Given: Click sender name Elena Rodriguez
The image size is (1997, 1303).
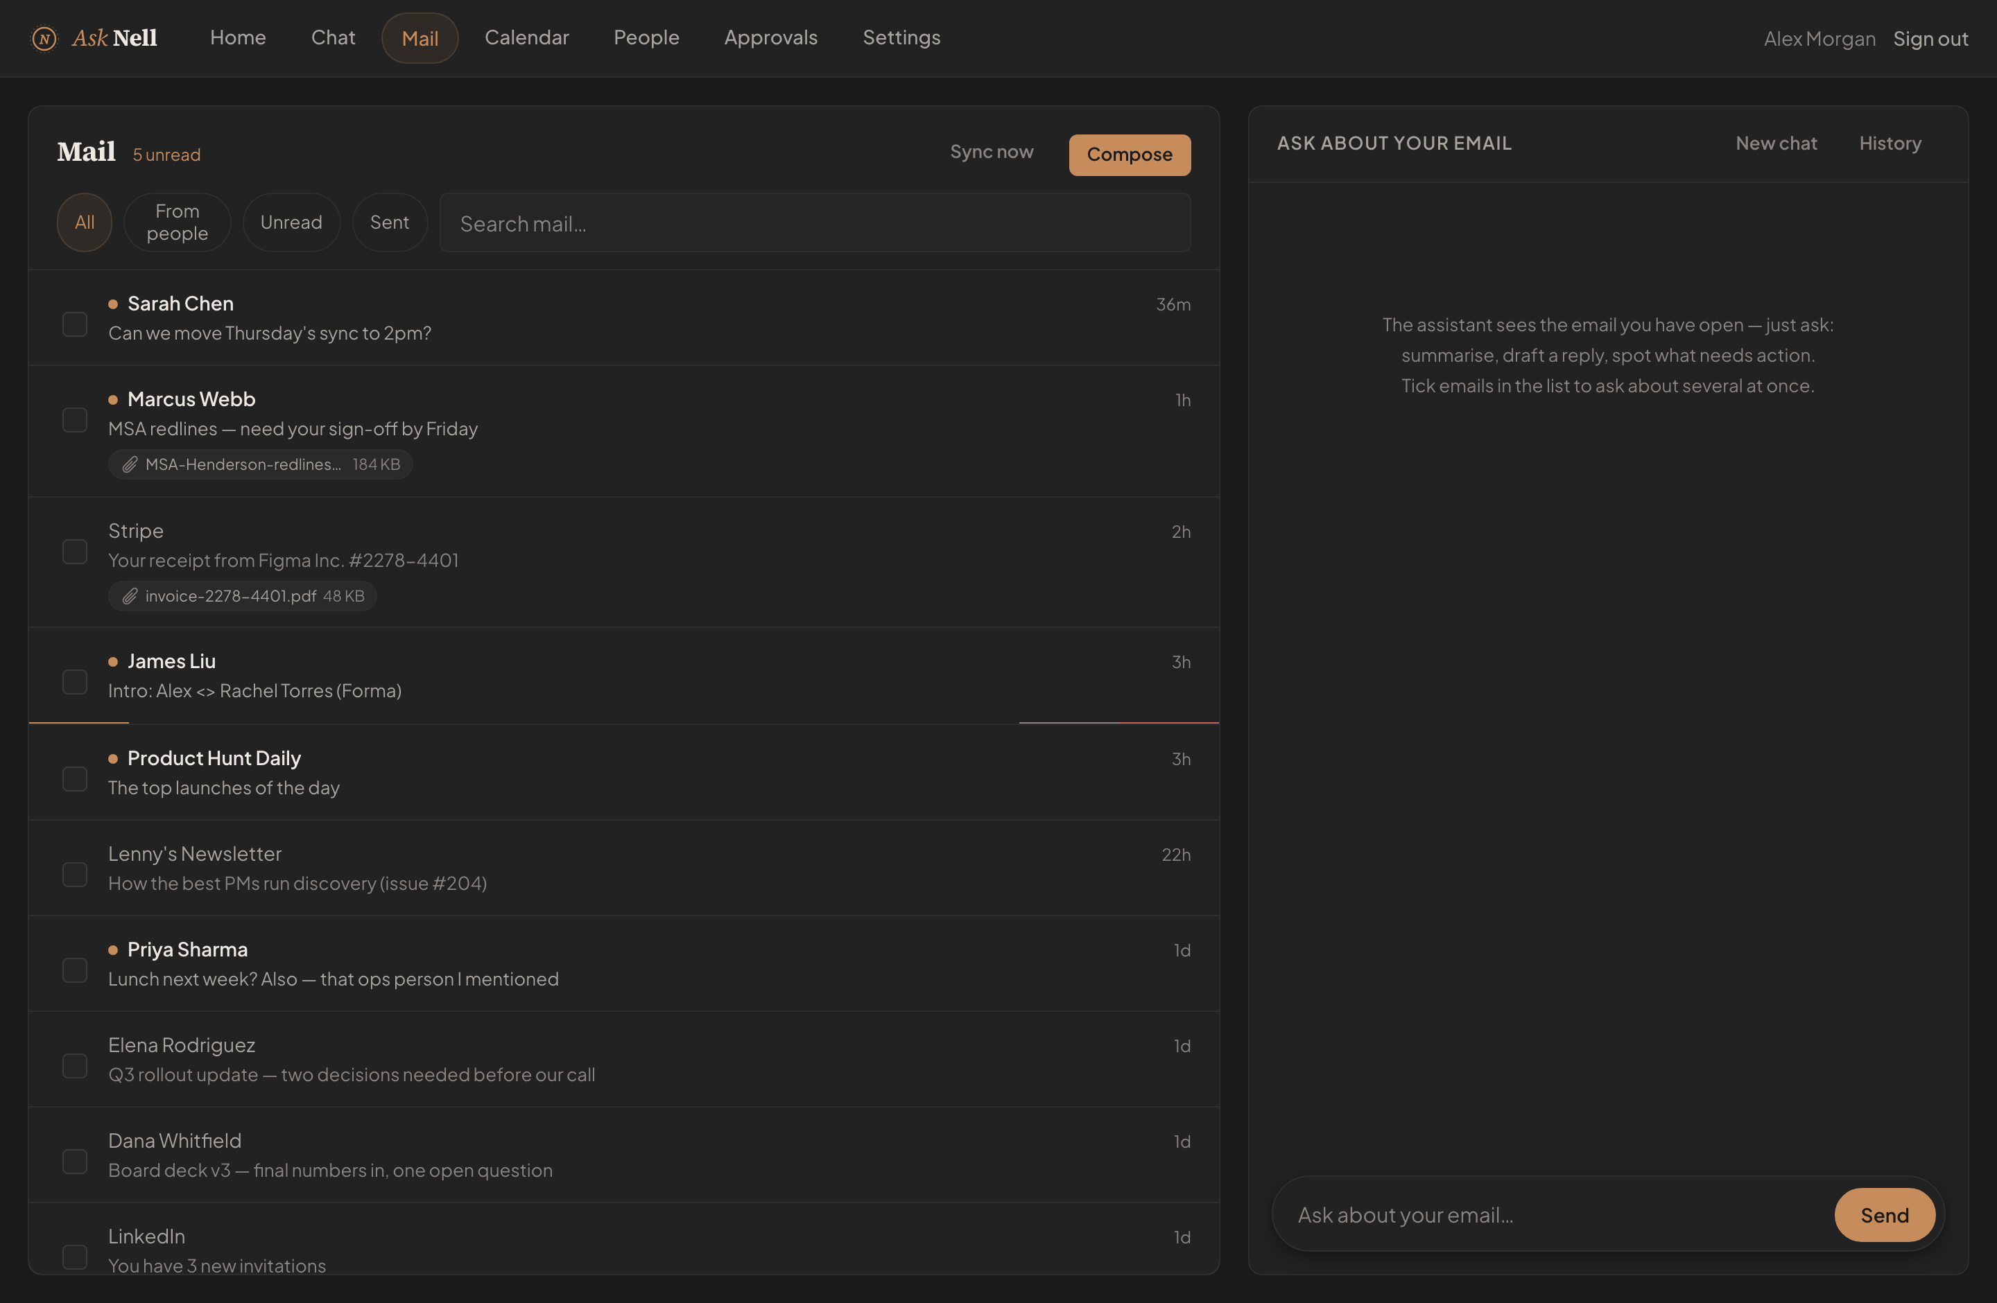Looking at the screenshot, I should click(181, 1044).
